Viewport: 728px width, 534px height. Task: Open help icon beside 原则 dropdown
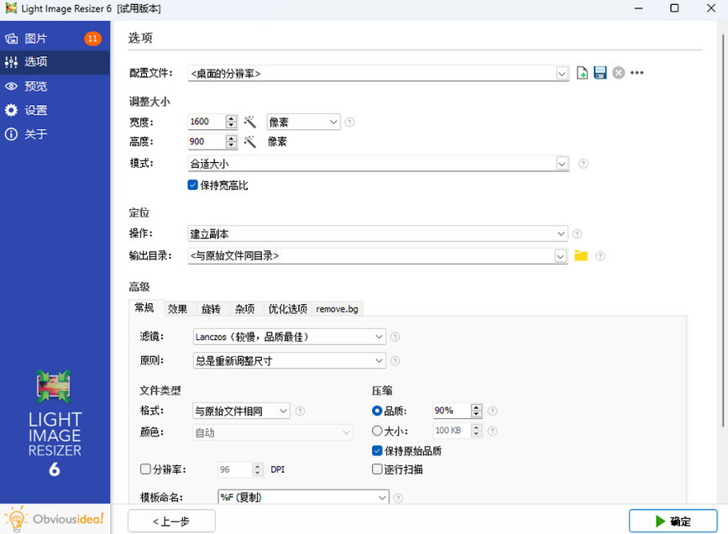[395, 361]
